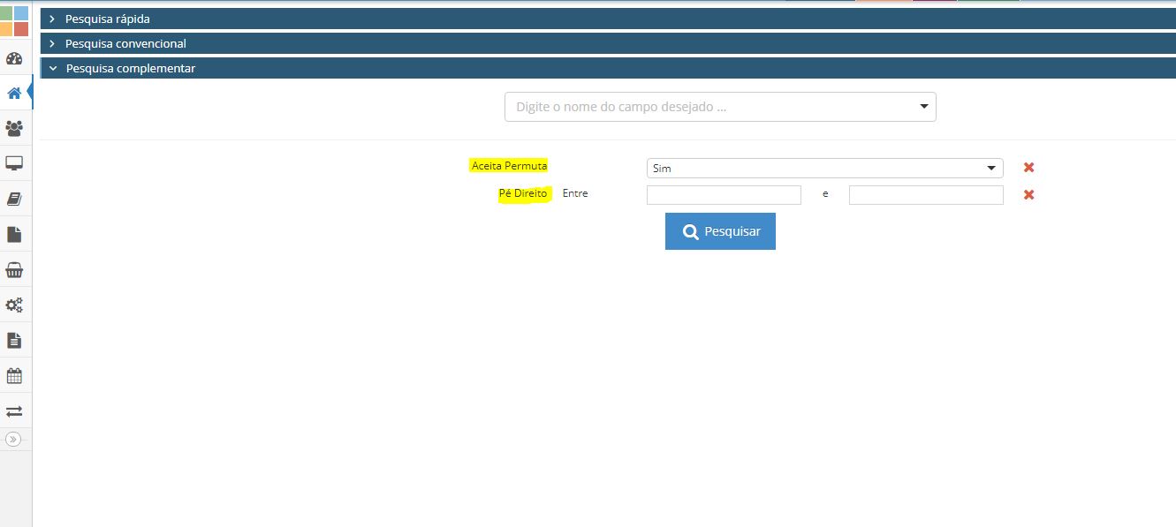
Task: Click the colorful app logo at top left
Action: pos(14,19)
